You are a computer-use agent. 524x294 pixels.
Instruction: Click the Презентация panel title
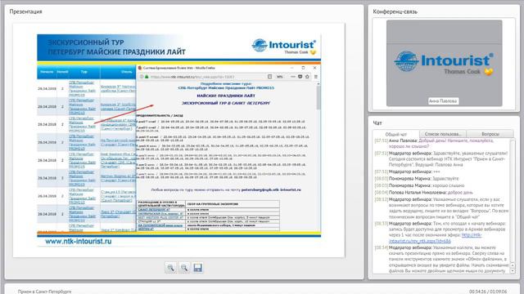tap(25, 11)
